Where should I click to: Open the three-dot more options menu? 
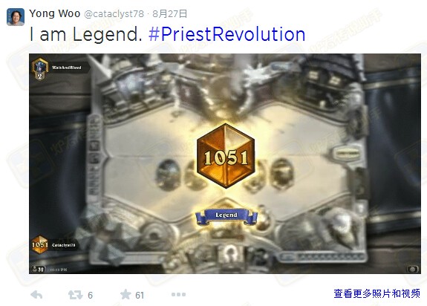(x=179, y=294)
